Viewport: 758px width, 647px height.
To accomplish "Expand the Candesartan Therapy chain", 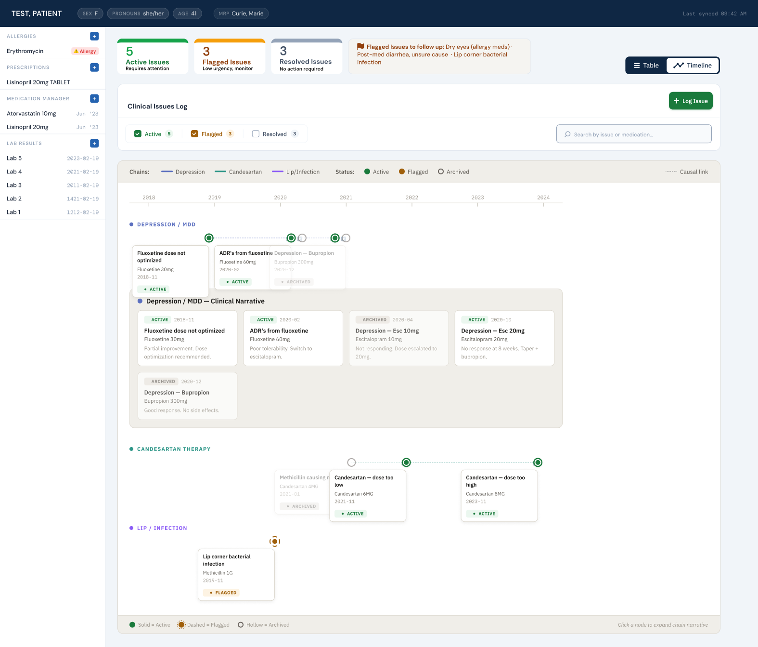I will click(x=173, y=449).
